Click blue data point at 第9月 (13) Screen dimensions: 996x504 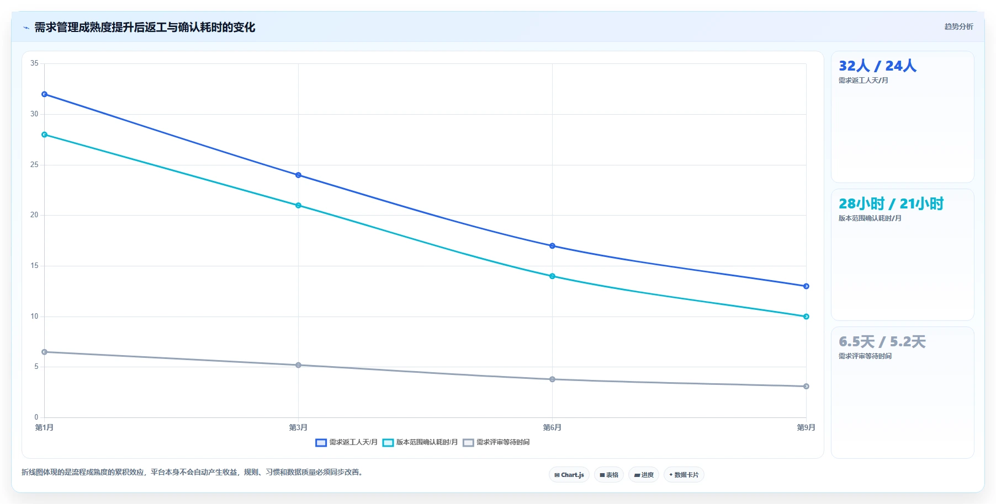coord(806,286)
